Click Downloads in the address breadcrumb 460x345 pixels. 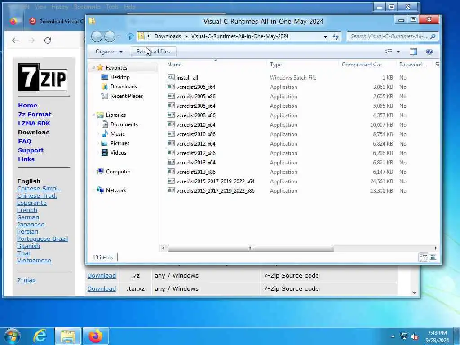click(x=168, y=36)
